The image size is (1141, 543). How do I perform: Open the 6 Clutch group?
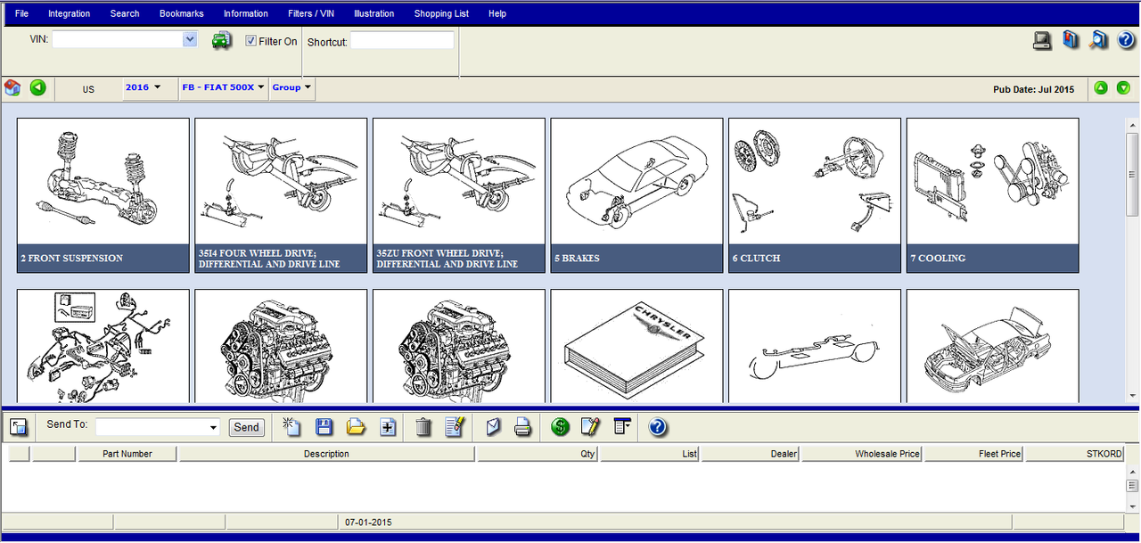pyautogui.click(x=815, y=195)
